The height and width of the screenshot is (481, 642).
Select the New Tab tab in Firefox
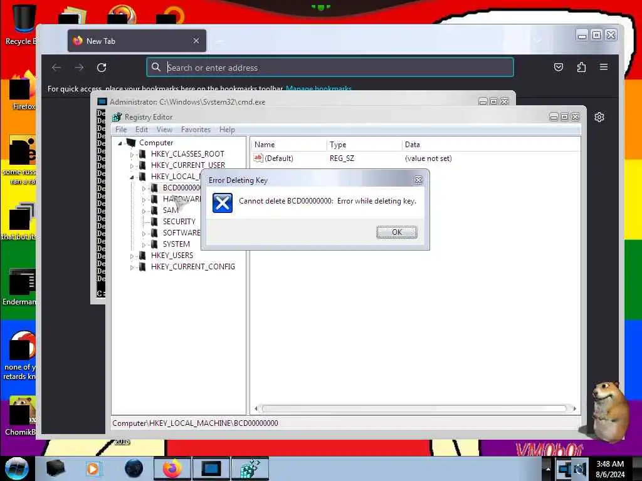137,41
